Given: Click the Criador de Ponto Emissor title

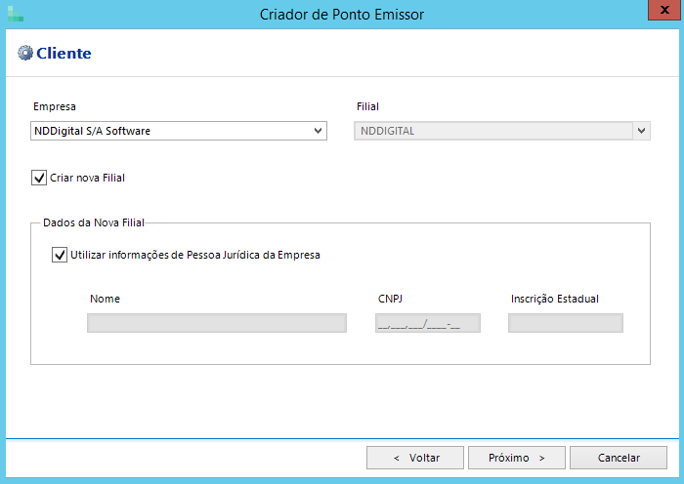Looking at the screenshot, I should click(x=342, y=15).
